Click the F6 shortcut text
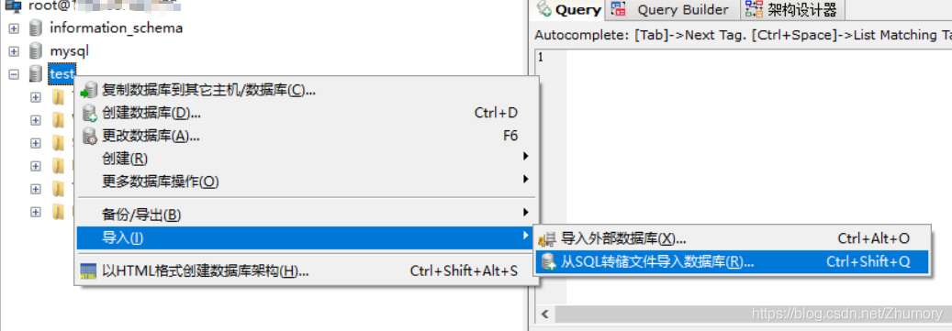Screen dimensions: 952x331 510,137
